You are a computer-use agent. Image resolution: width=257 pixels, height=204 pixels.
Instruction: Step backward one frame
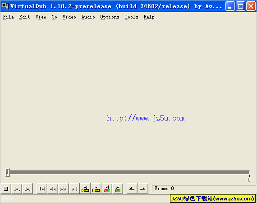pyautogui.click(x=53, y=189)
